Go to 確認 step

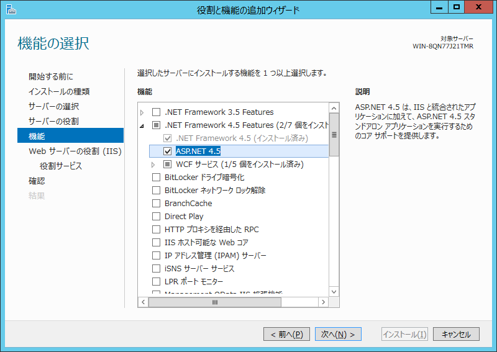click(37, 181)
